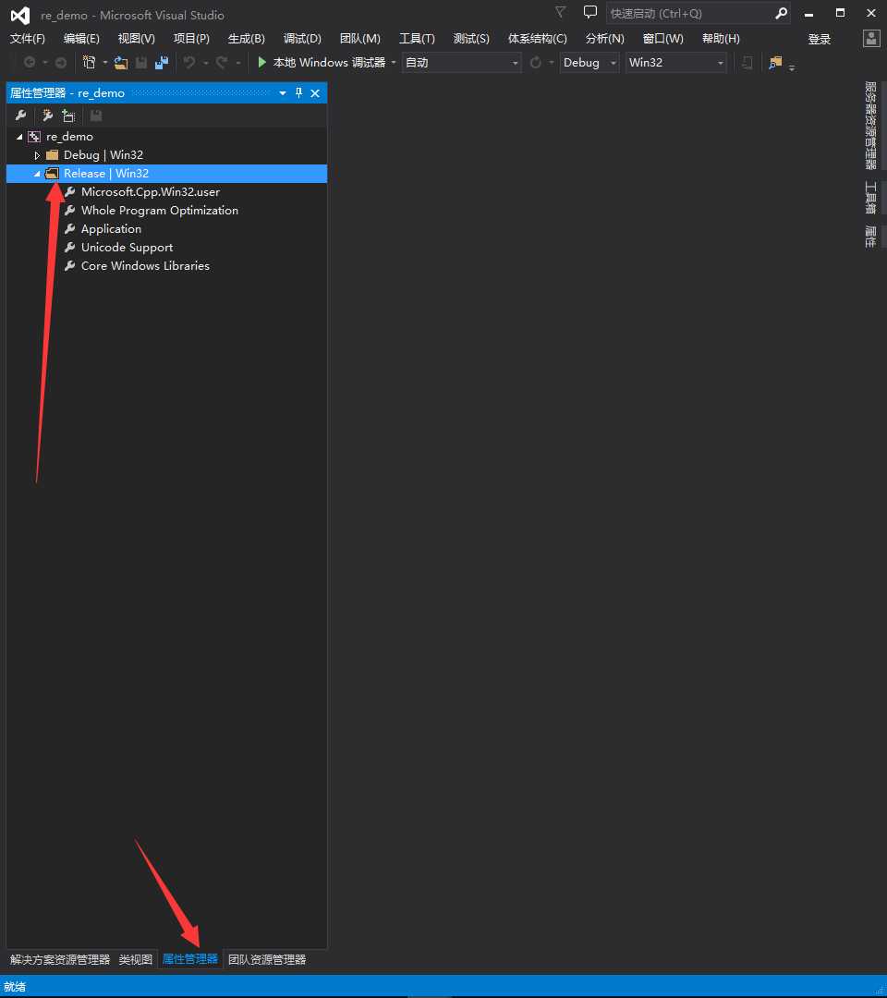Image resolution: width=887 pixels, height=998 pixels.
Task: Switch to 解决方案资源管理器 tab
Action: [x=60, y=960]
